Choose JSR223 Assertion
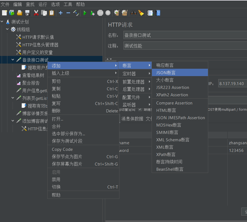 [x=180, y=88]
